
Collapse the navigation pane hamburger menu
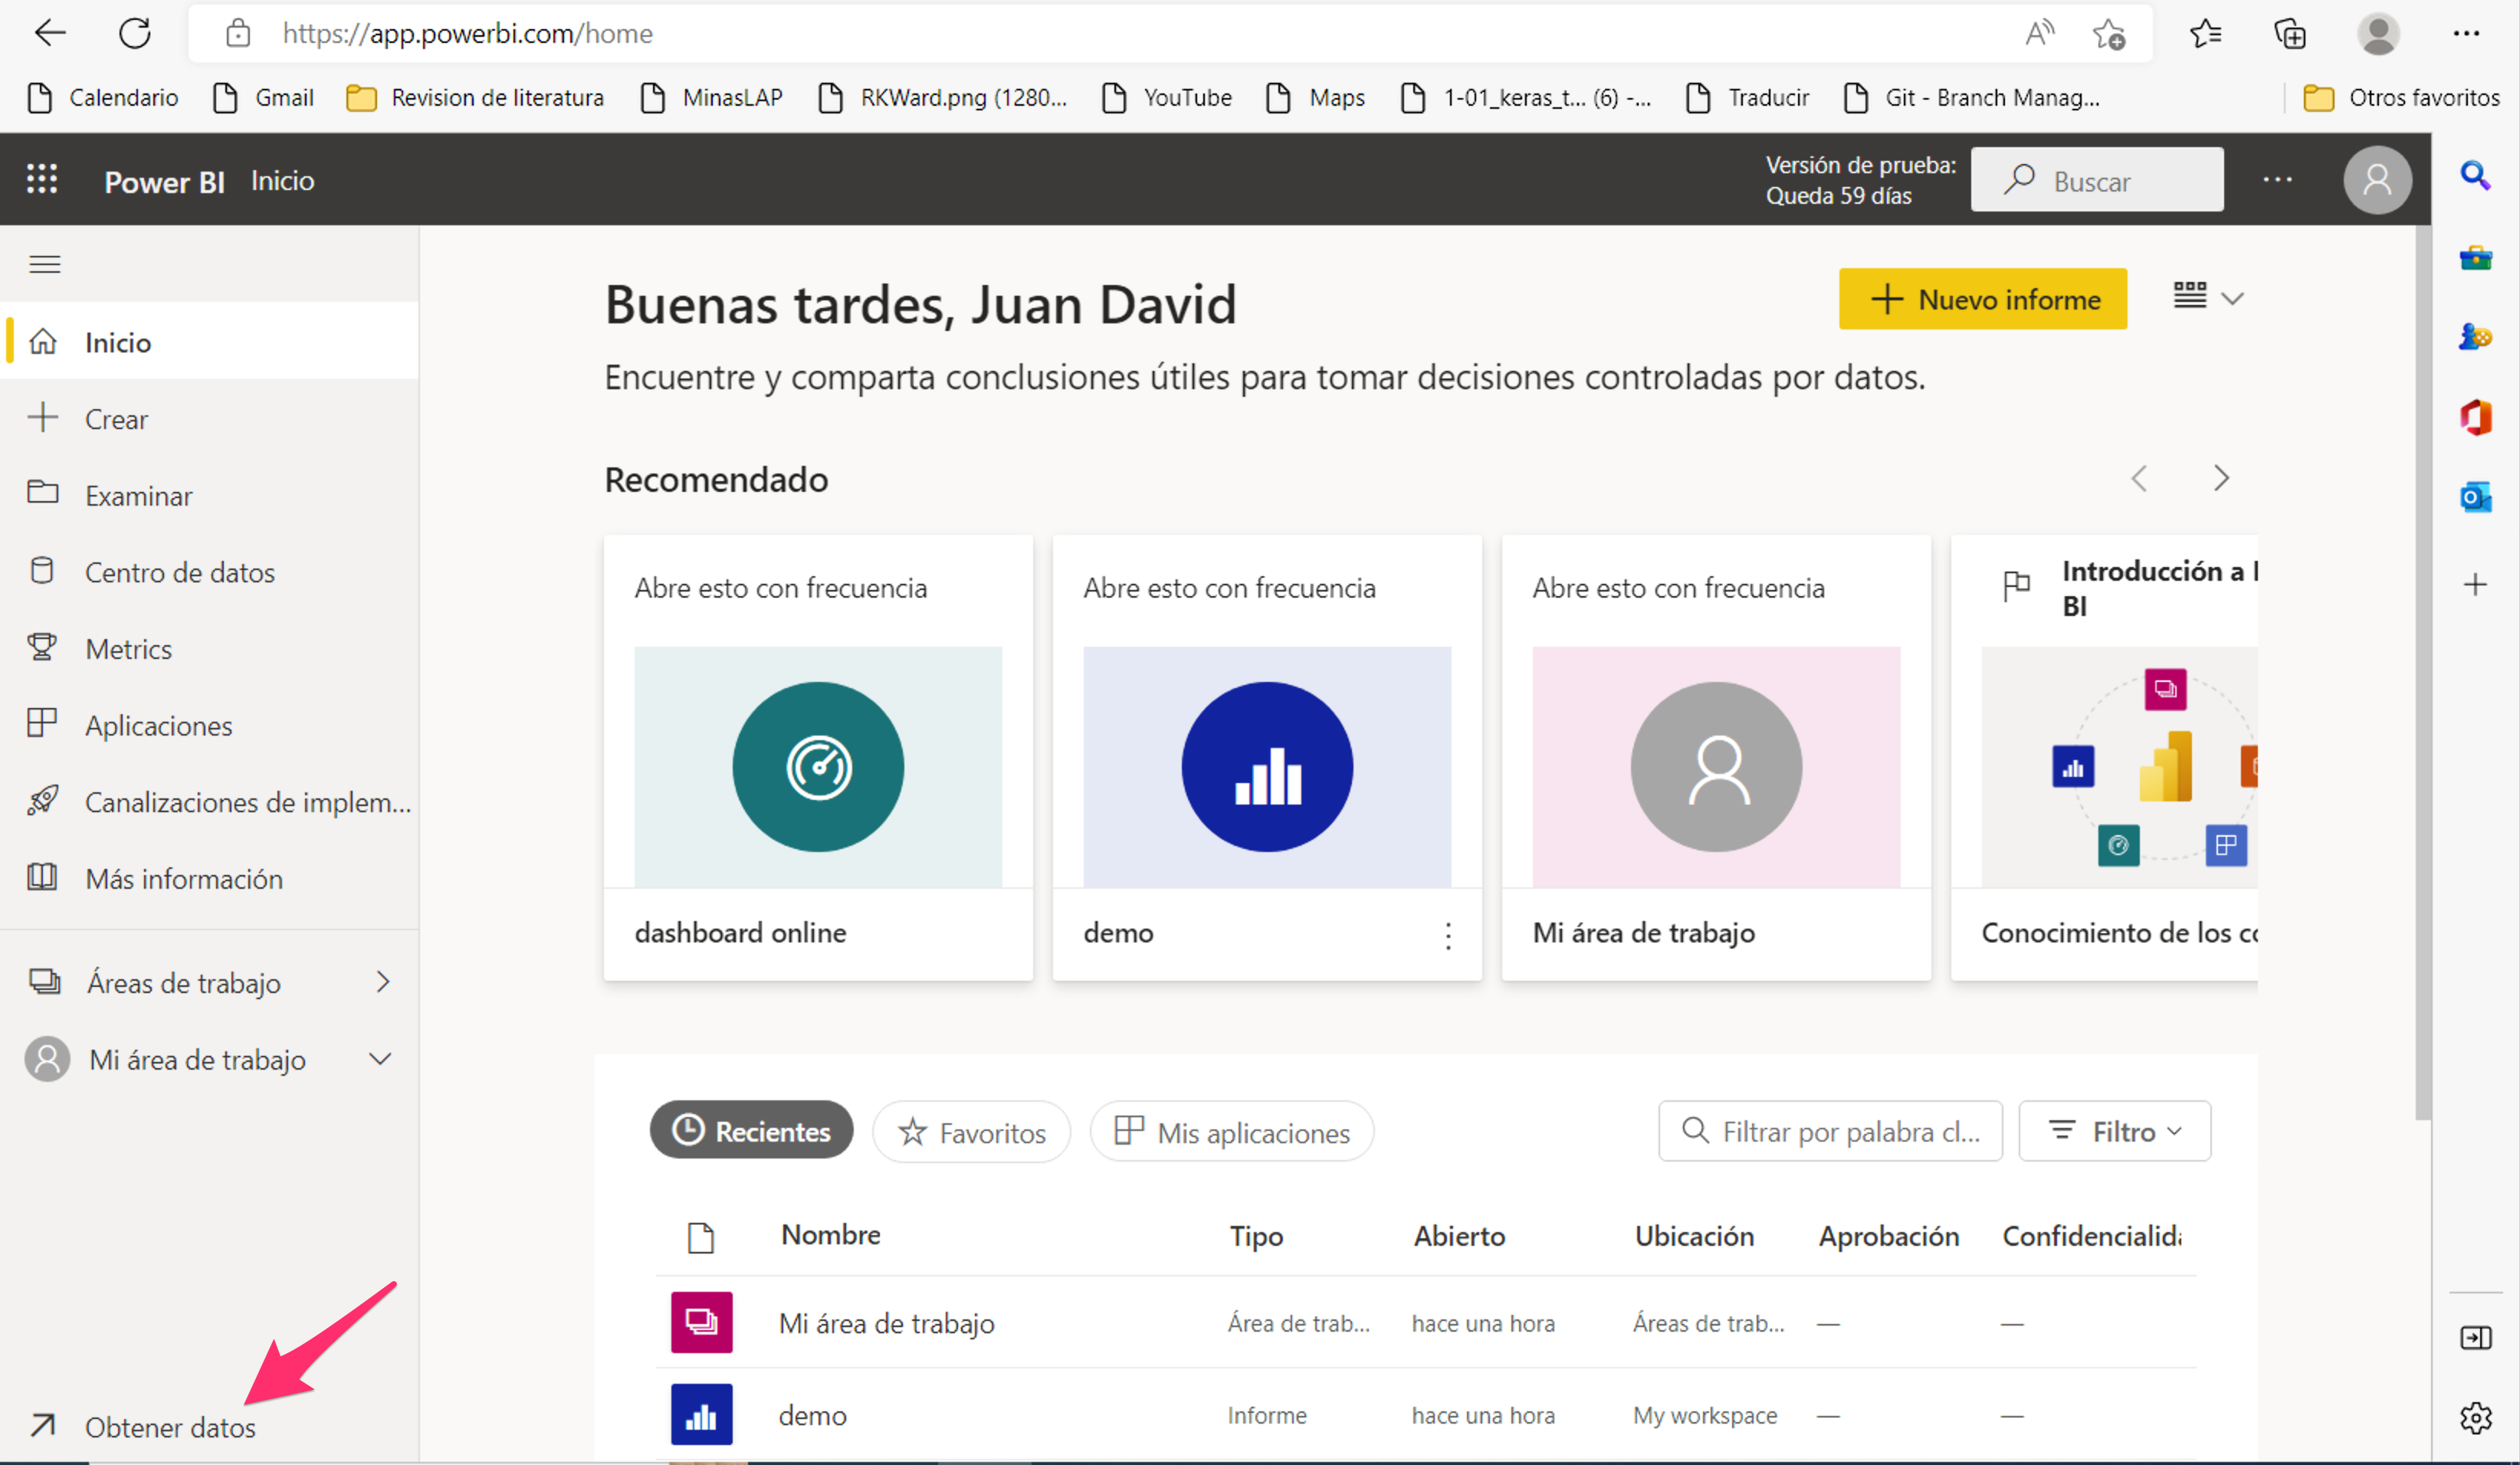pos(45,264)
